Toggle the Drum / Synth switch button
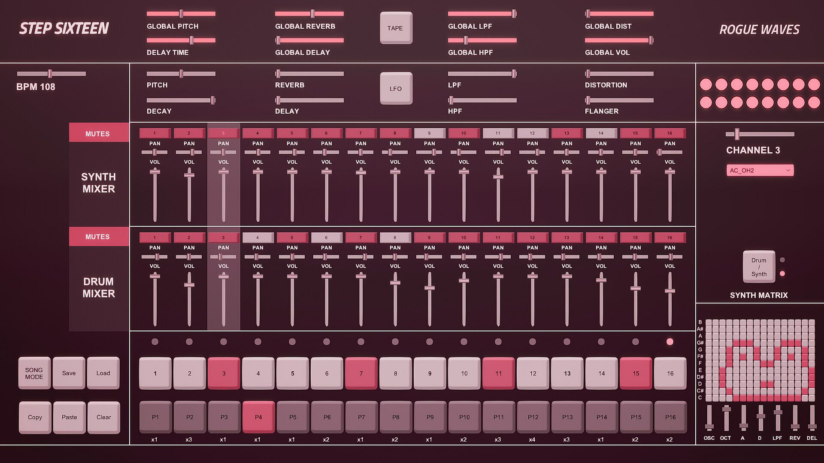824x463 pixels. [x=758, y=267]
